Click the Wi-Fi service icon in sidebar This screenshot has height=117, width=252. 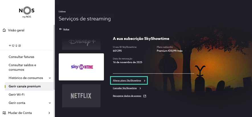[x=10, y=46]
